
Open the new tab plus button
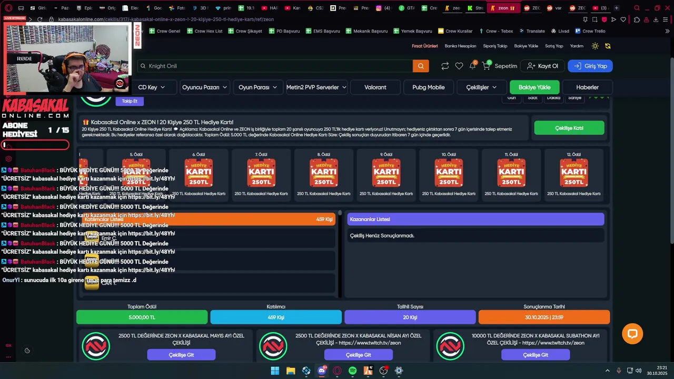pyautogui.click(x=617, y=8)
